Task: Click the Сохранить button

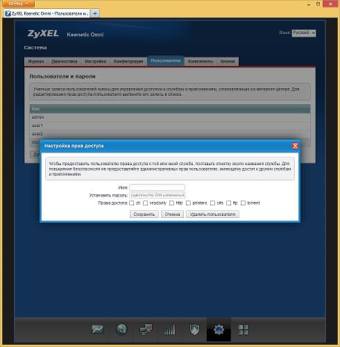Action: pyautogui.click(x=144, y=214)
